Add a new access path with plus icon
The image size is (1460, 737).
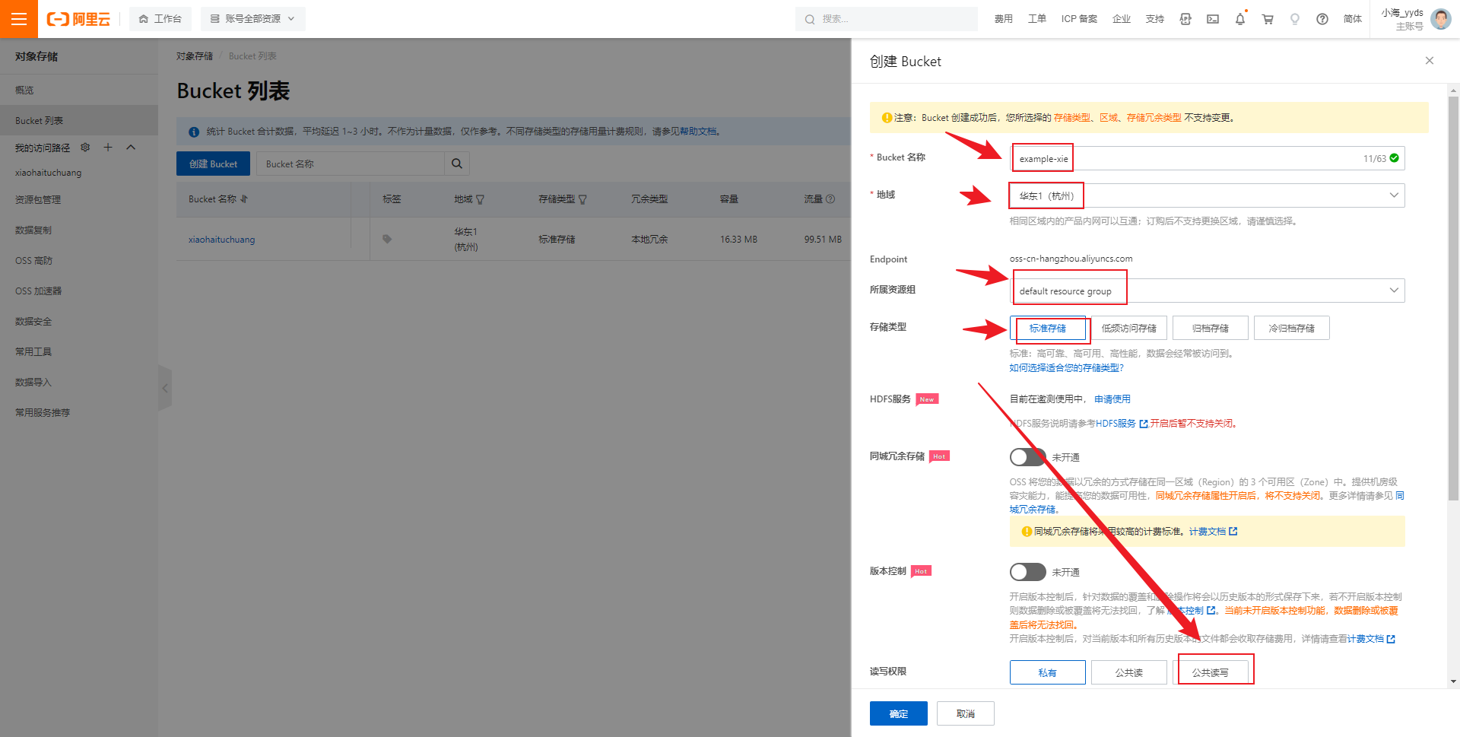click(108, 147)
